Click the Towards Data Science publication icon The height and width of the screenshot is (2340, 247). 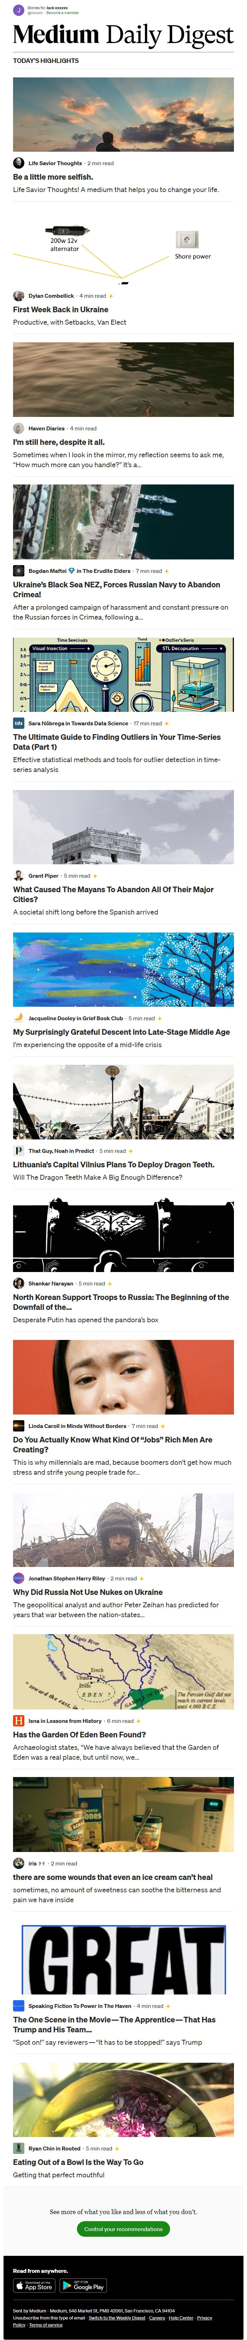coord(18,723)
